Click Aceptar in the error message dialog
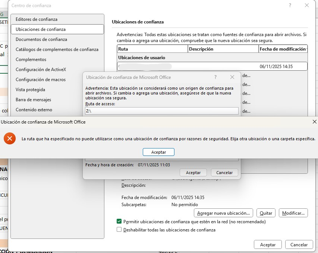 click(x=158, y=152)
